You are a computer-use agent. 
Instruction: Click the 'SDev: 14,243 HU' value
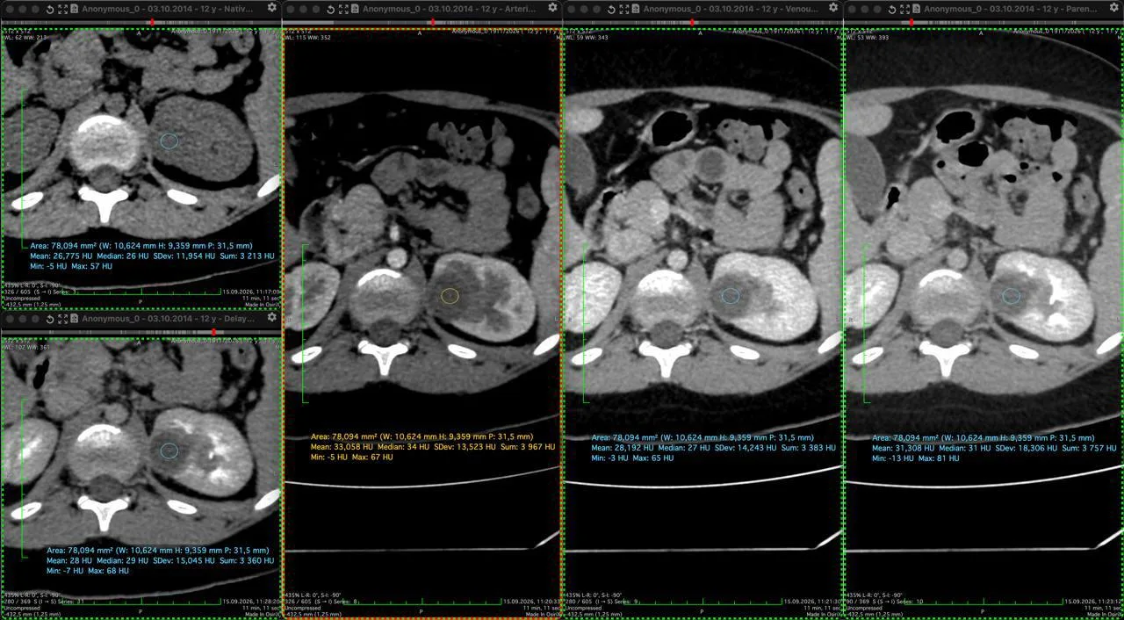746,448
